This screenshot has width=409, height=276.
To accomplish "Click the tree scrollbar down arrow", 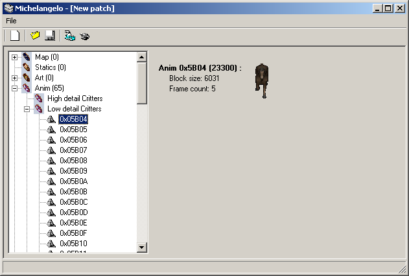I will pyautogui.click(x=142, y=247).
